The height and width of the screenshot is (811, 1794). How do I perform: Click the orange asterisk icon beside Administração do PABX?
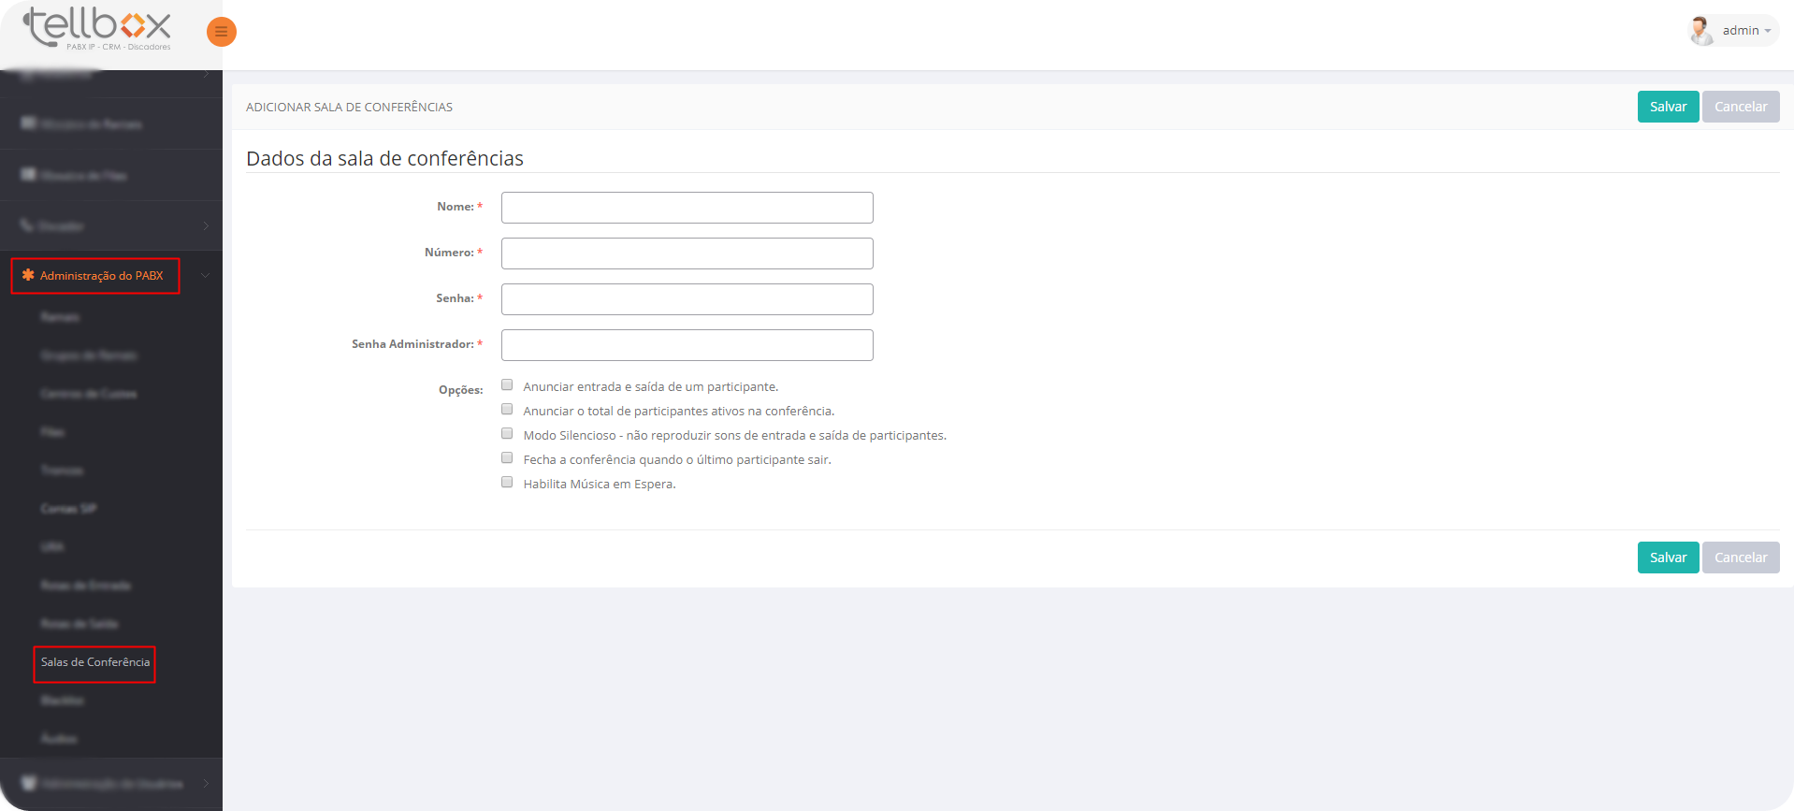point(28,275)
